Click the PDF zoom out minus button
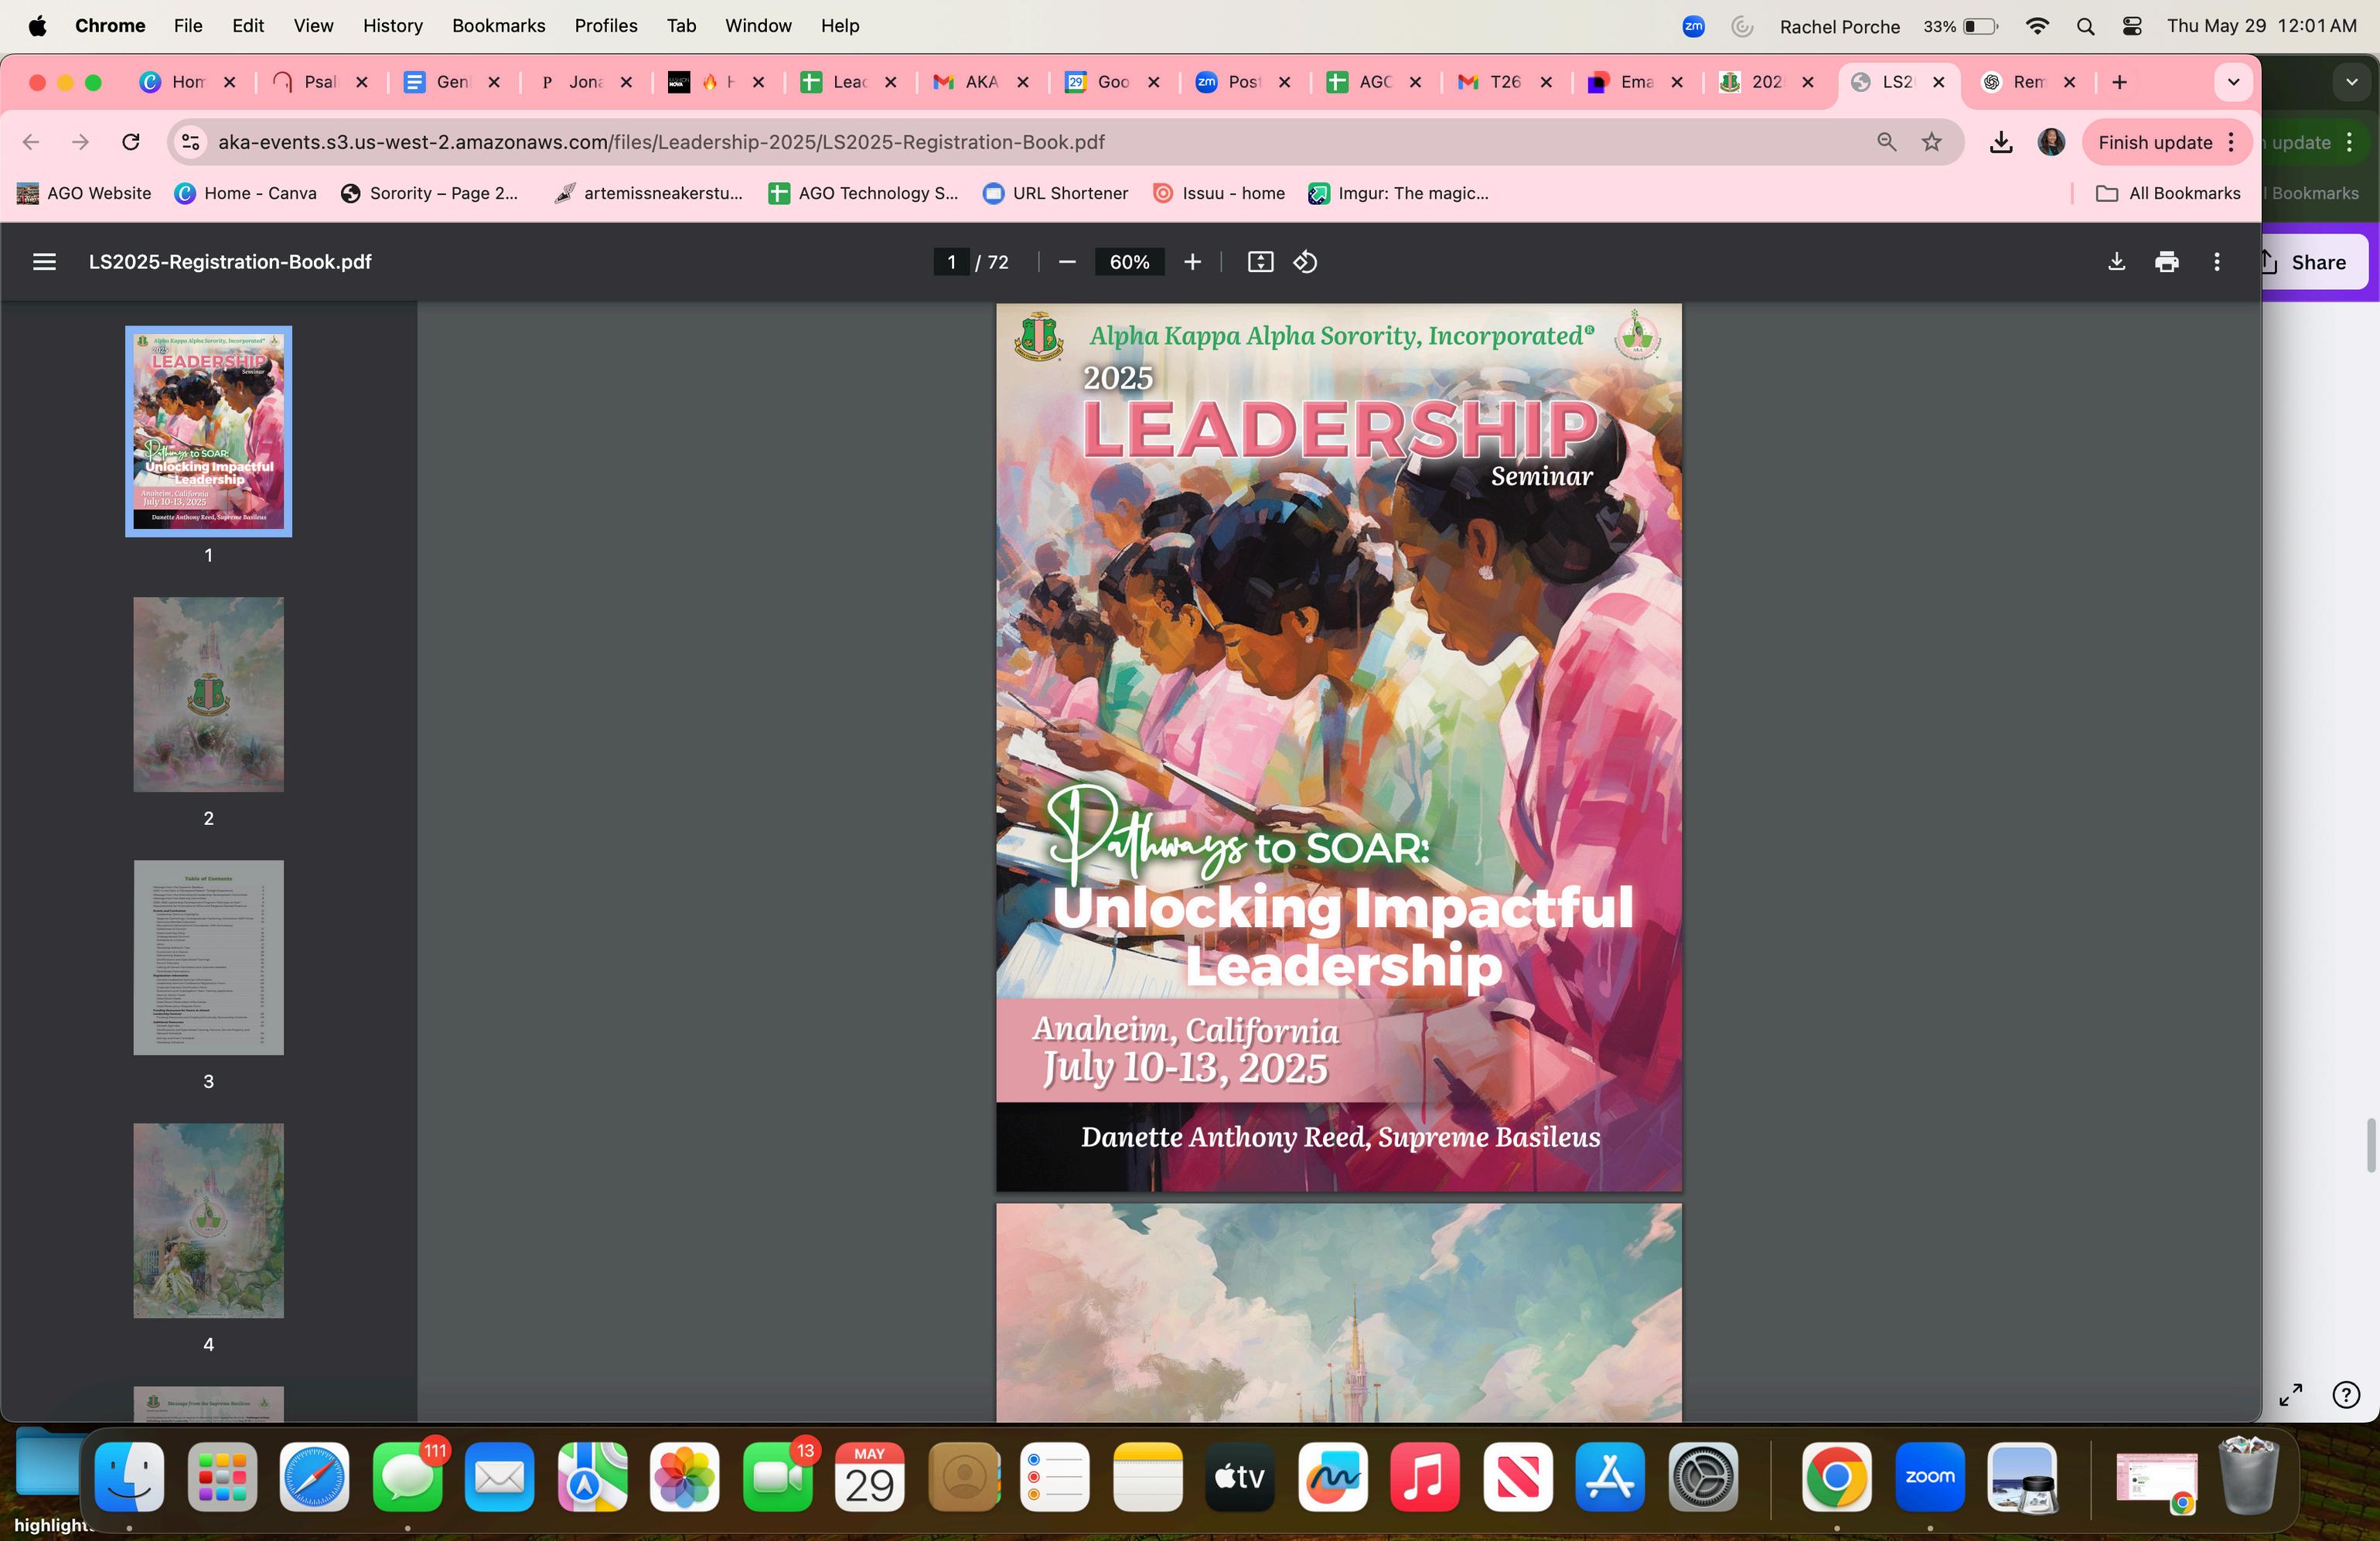This screenshot has height=1541, width=2380. (1067, 262)
